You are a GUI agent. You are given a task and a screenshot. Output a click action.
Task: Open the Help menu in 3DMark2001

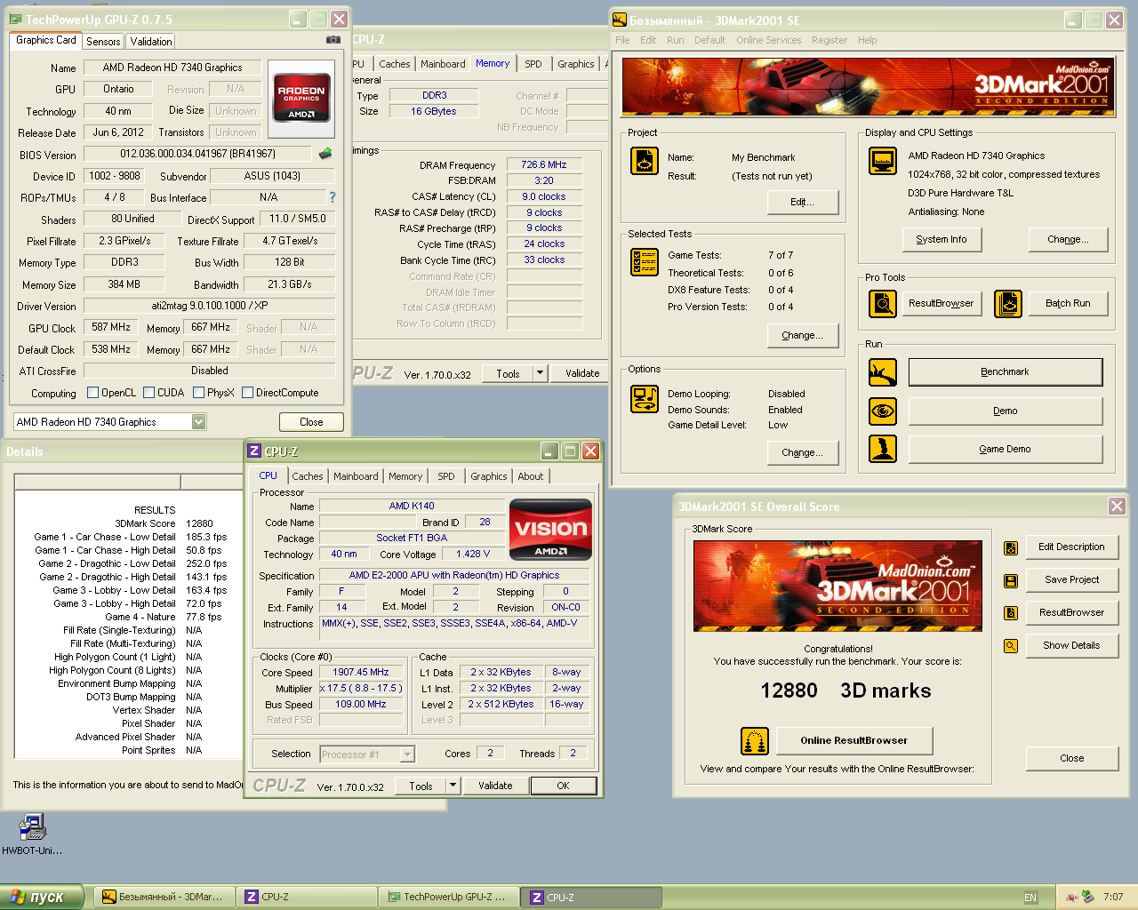[867, 40]
